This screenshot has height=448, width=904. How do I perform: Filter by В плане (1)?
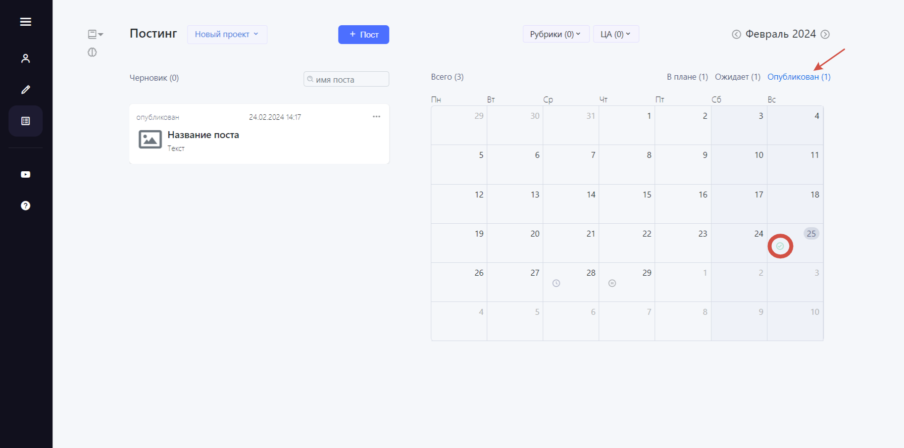click(687, 77)
